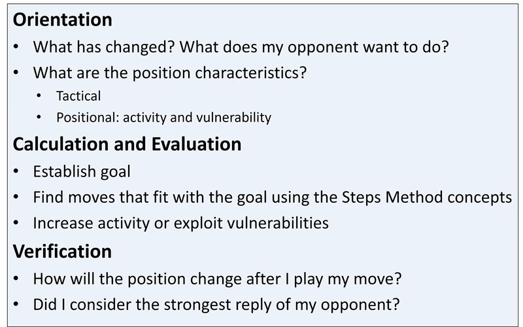Viewport: 523px width, 327px height.
Task: Click "Positional: activity and vulnerability" sub-bullet
Action: (x=163, y=118)
